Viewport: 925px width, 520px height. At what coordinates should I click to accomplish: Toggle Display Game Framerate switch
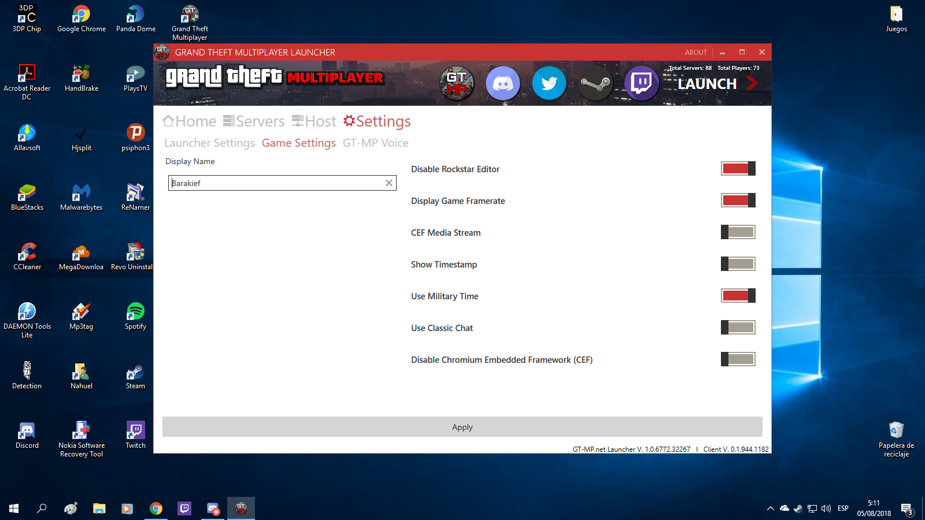[x=738, y=200]
